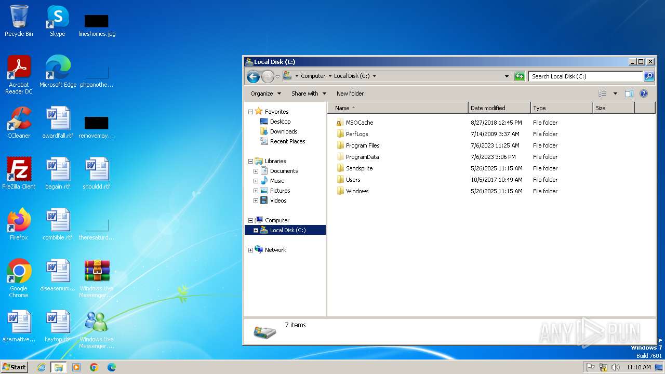Expand the Network tree node
The width and height of the screenshot is (665, 374).
click(x=250, y=250)
